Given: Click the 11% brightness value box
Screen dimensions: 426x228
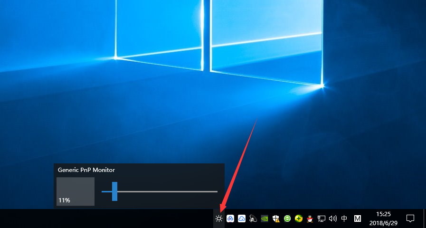Looking at the screenshot, I should click(76, 191).
